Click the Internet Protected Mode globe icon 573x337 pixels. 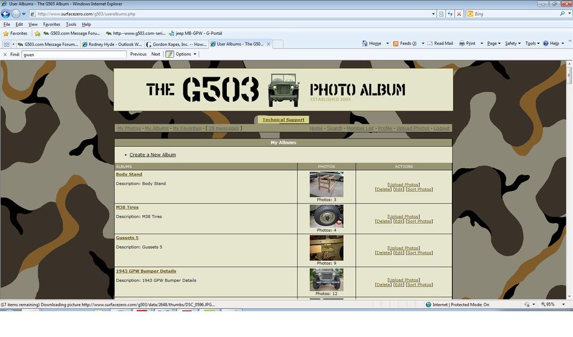click(x=428, y=304)
